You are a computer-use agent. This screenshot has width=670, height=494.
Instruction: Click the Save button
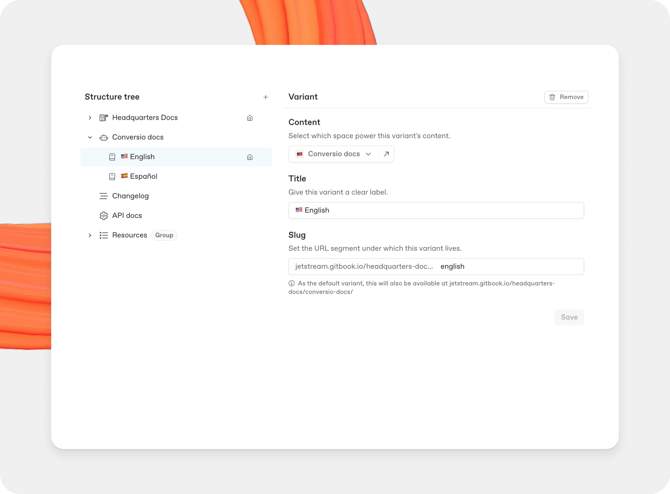pyautogui.click(x=569, y=317)
